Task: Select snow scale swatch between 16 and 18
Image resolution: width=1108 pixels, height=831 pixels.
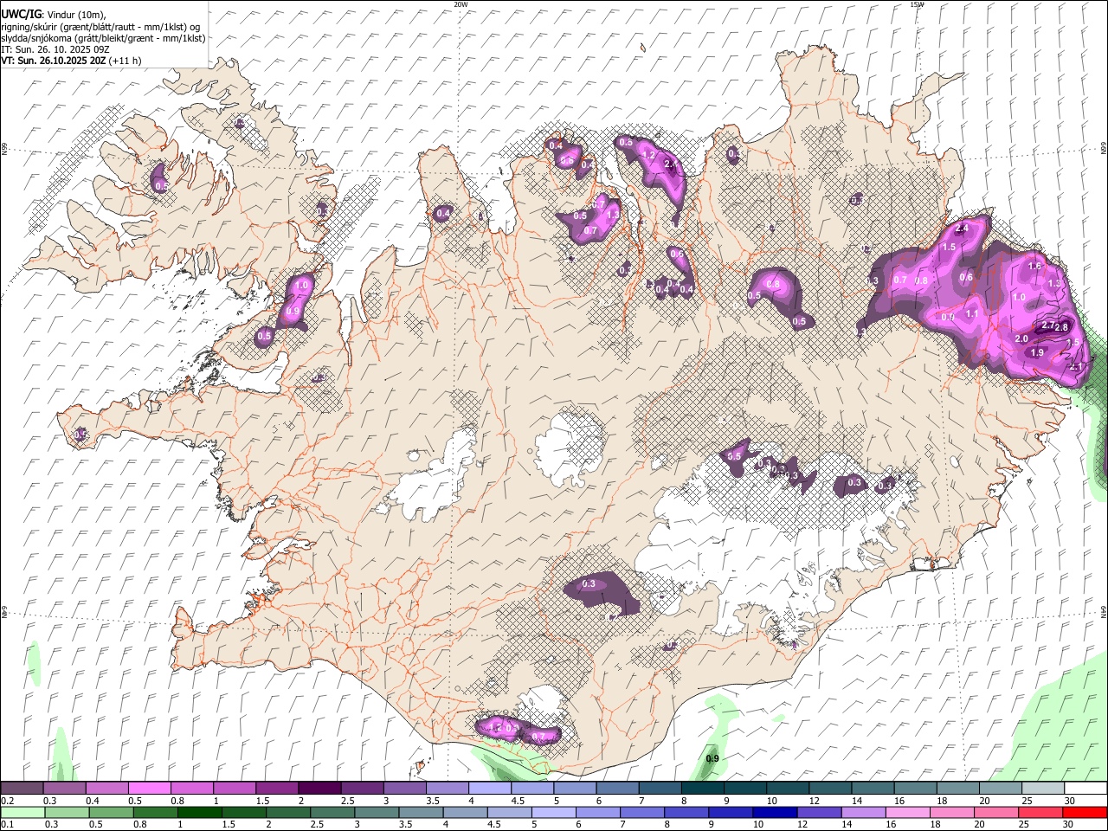Action: (x=915, y=789)
